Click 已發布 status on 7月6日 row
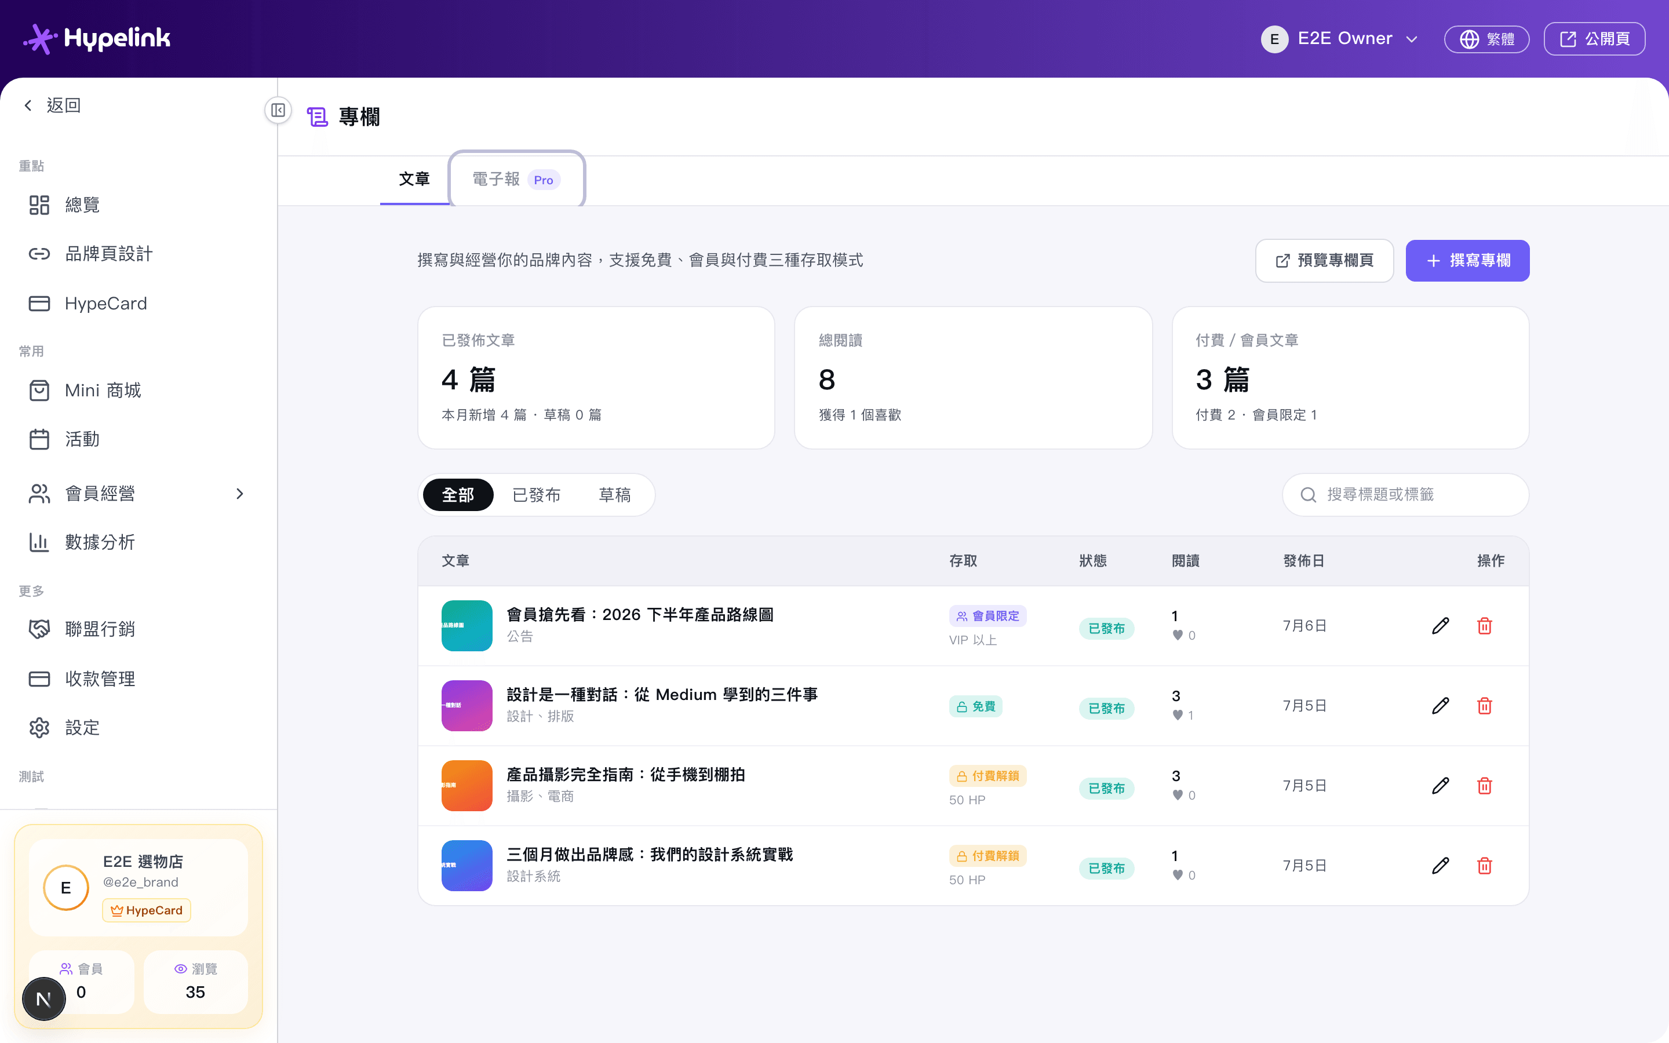The image size is (1669, 1043). coord(1106,629)
